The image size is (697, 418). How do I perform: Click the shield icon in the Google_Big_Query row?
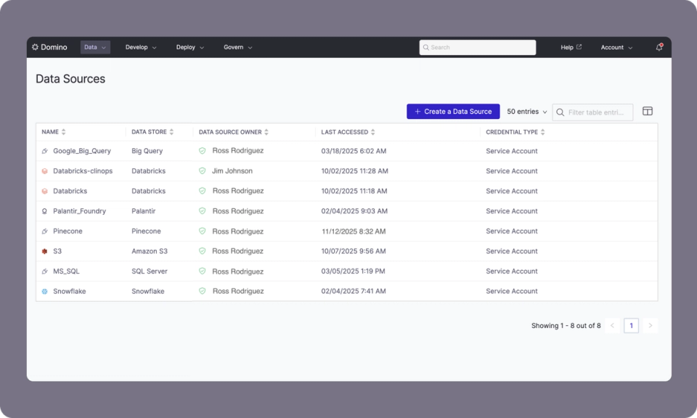click(203, 151)
